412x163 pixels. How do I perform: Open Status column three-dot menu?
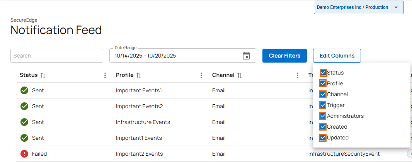[x=105, y=75]
